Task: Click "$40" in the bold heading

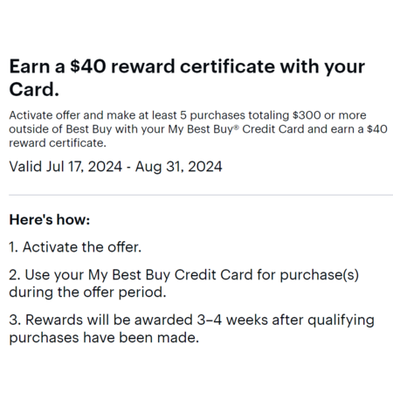Action: coord(87,66)
